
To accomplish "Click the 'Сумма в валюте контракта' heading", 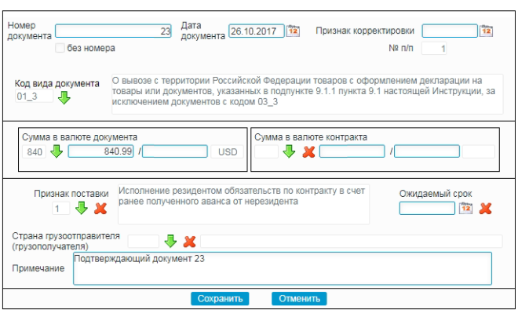I will 311,137.
